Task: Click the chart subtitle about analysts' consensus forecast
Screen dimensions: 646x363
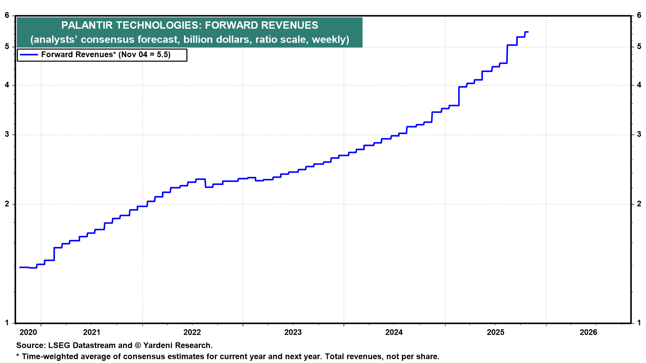Action: (189, 40)
